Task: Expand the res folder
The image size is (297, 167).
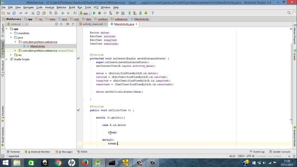Action: tap(11, 55)
